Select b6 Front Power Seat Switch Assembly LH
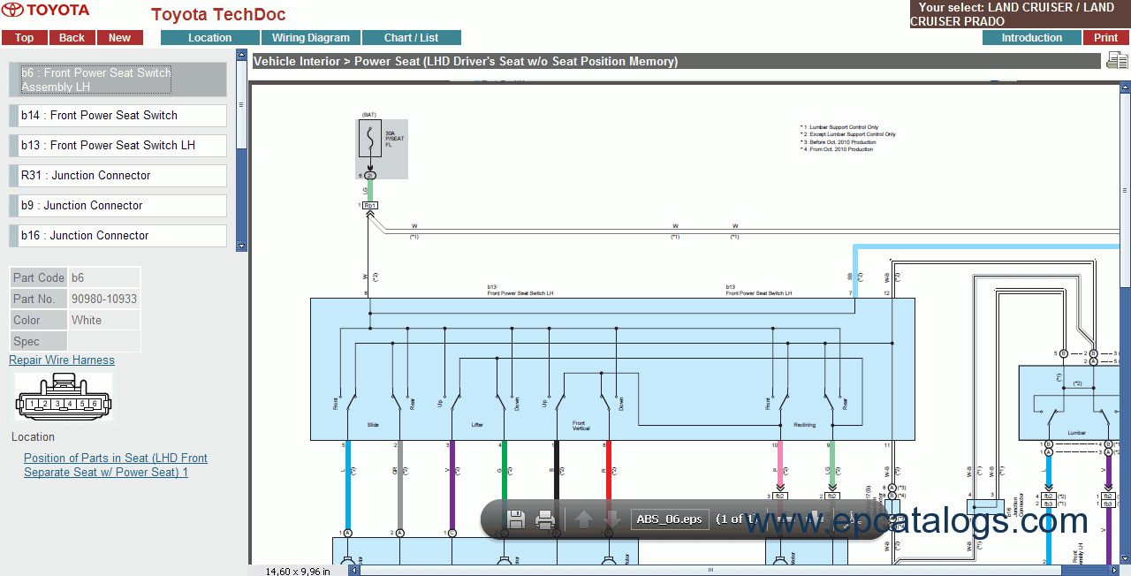Screen dimensions: 1131x576 coord(118,80)
